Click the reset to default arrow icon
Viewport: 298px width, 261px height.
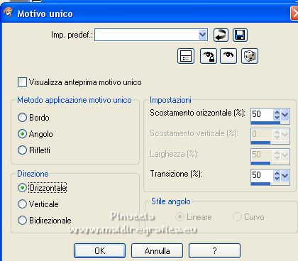(x=221, y=35)
